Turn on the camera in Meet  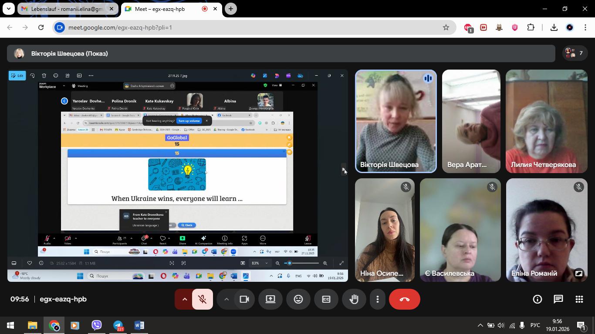coord(244,299)
